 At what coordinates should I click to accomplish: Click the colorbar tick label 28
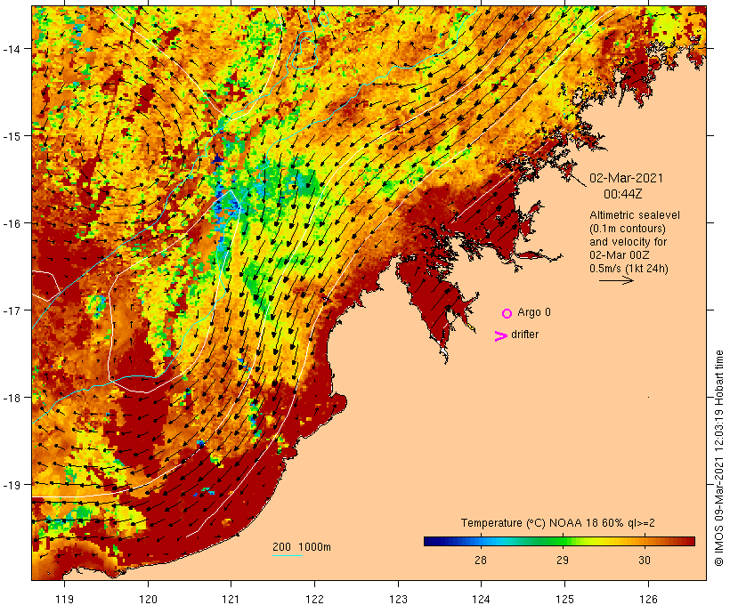pos(481,560)
